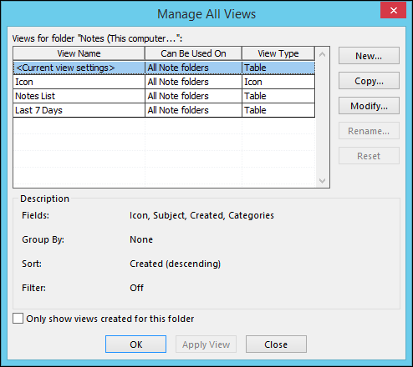Confirm with the OK button
Viewport: 413px width, 367px height.
click(x=135, y=344)
